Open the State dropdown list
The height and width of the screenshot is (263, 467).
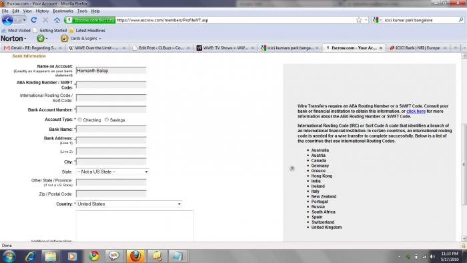pos(112,172)
